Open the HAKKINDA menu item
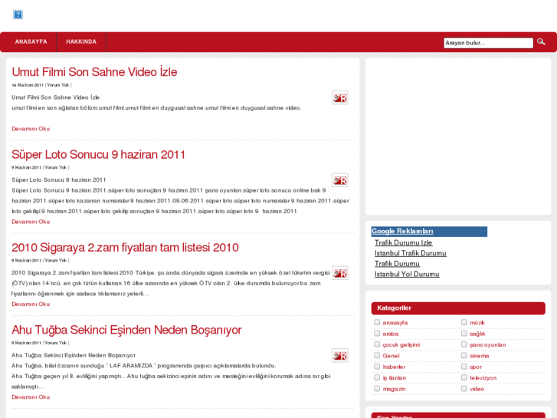Image resolution: width=557 pixels, height=418 pixels. [81, 41]
